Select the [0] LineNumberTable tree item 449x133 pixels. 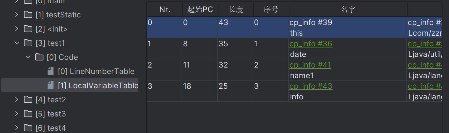coord(96,71)
